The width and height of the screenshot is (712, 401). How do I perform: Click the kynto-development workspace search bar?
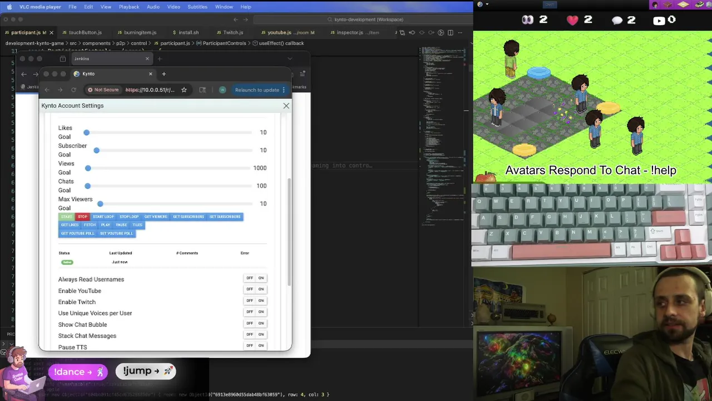pyautogui.click(x=364, y=19)
